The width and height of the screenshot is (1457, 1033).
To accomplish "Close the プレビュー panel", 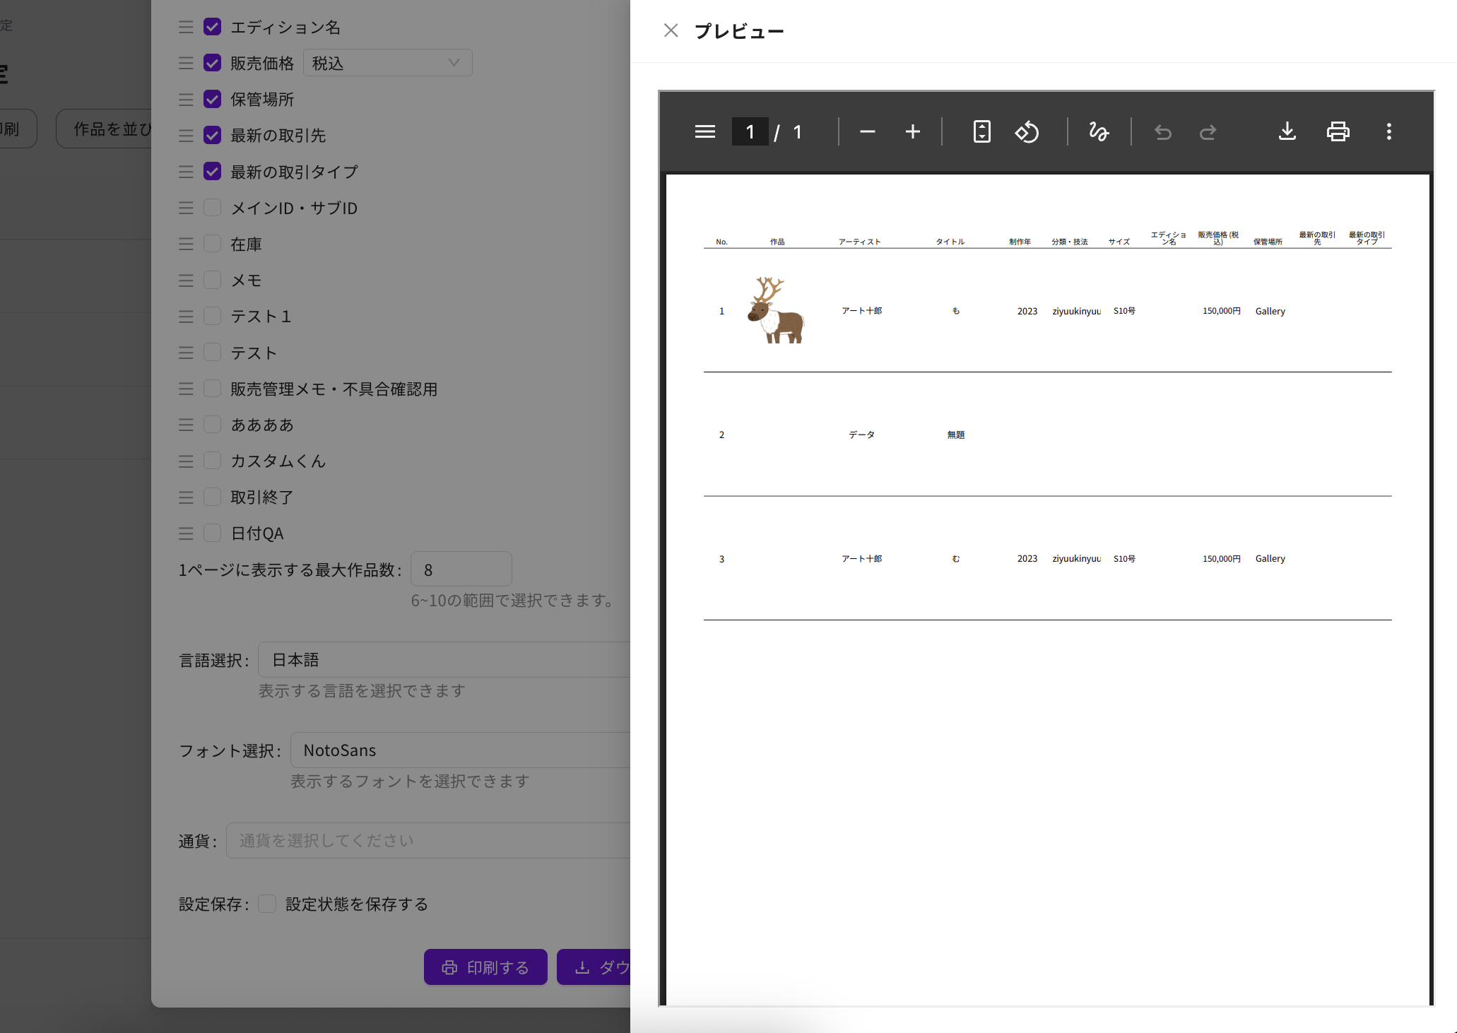I will (x=670, y=30).
